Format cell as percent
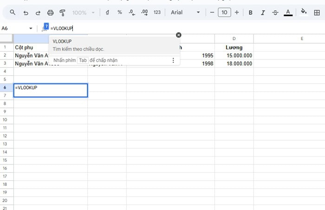Screen dimensions: 325x210 pyautogui.click(x=119, y=13)
